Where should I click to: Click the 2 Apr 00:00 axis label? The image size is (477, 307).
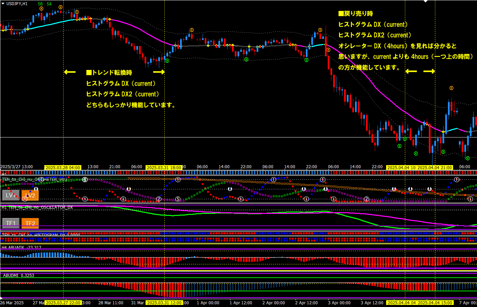274,303
